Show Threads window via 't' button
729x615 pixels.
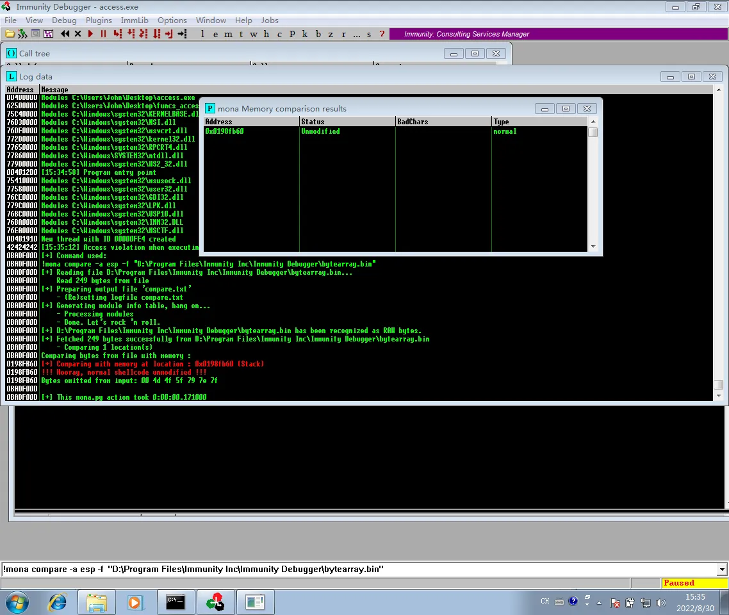(241, 34)
